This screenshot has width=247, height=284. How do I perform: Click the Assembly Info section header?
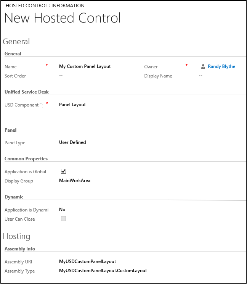pyautogui.click(x=20, y=249)
